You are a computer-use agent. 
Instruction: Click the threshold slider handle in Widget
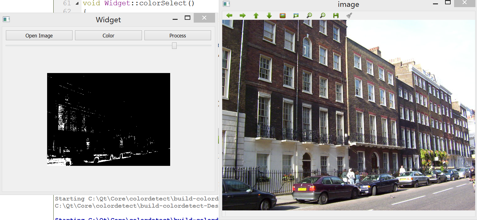pos(174,46)
